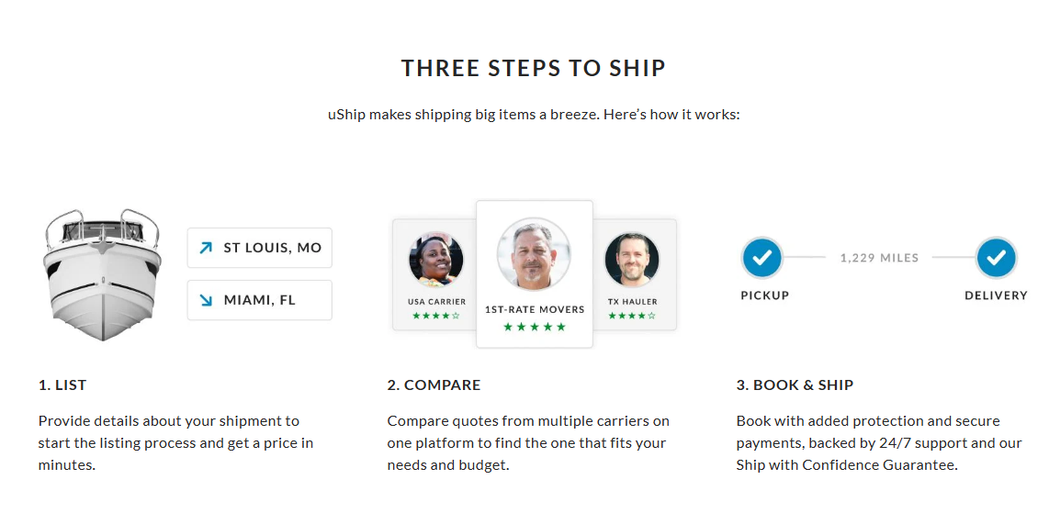
Task: Click the TX Hauler star rating
Action: [x=632, y=316]
